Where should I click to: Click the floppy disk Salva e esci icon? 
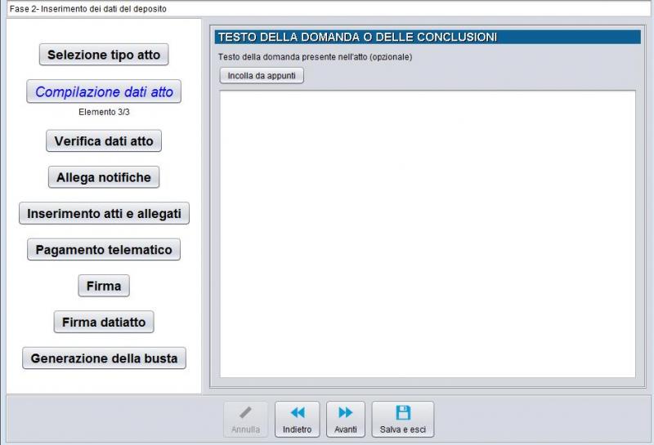403,413
